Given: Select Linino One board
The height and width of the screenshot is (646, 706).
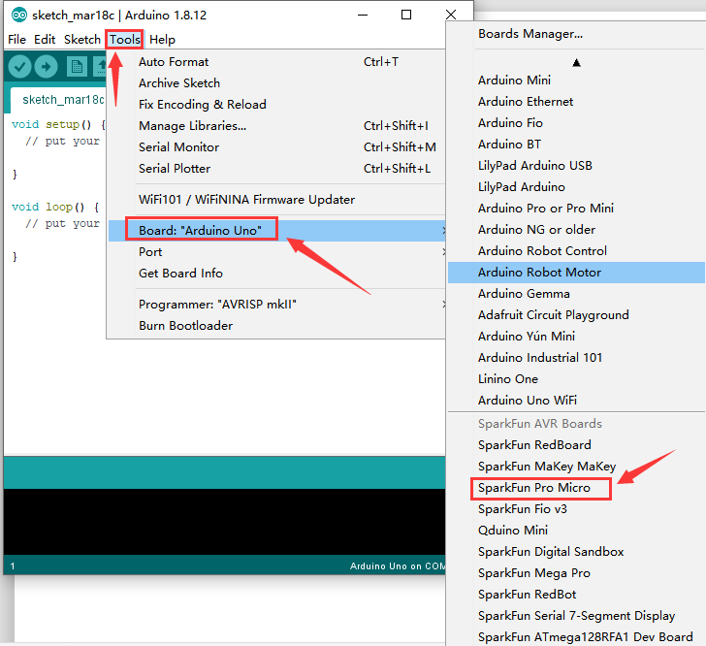Looking at the screenshot, I should pyautogui.click(x=576, y=378).
